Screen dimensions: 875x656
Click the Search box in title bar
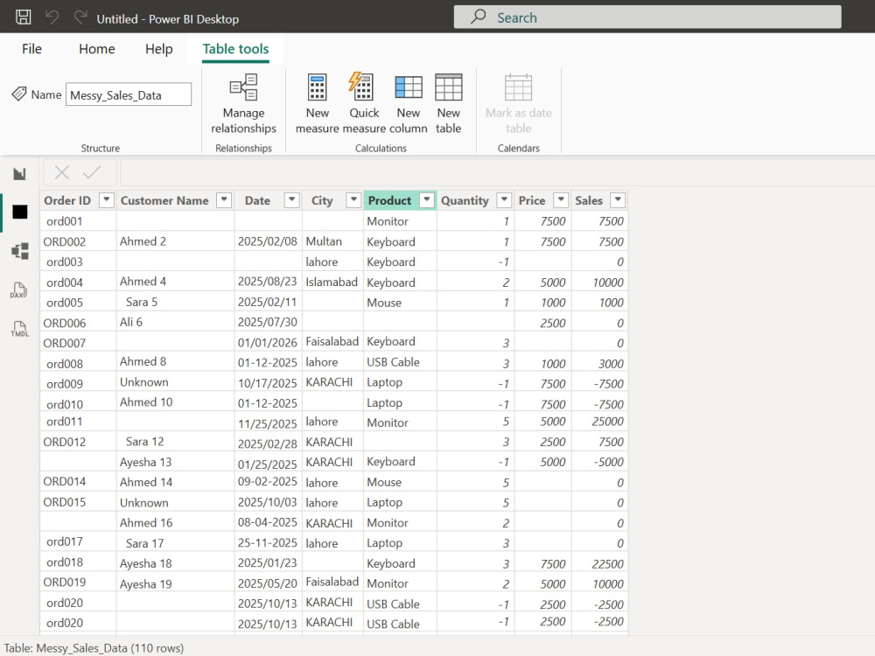(x=647, y=17)
